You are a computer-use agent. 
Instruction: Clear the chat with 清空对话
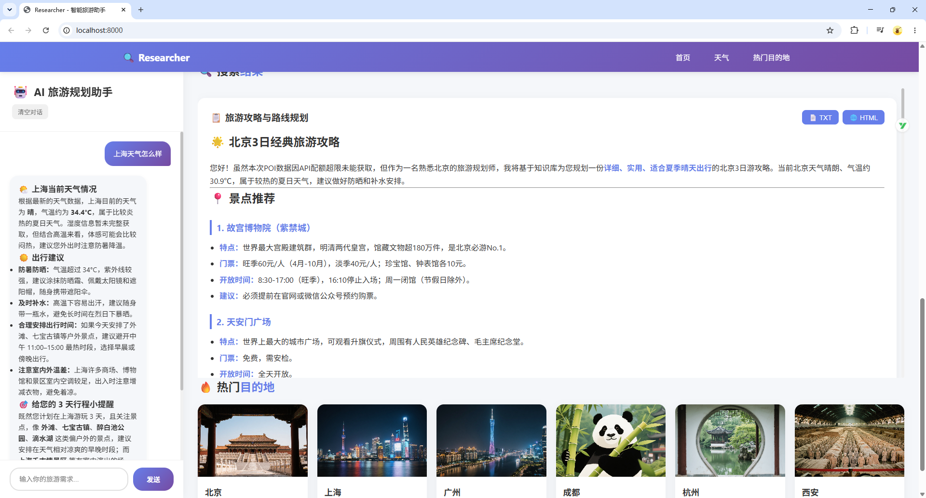point(30,112)
